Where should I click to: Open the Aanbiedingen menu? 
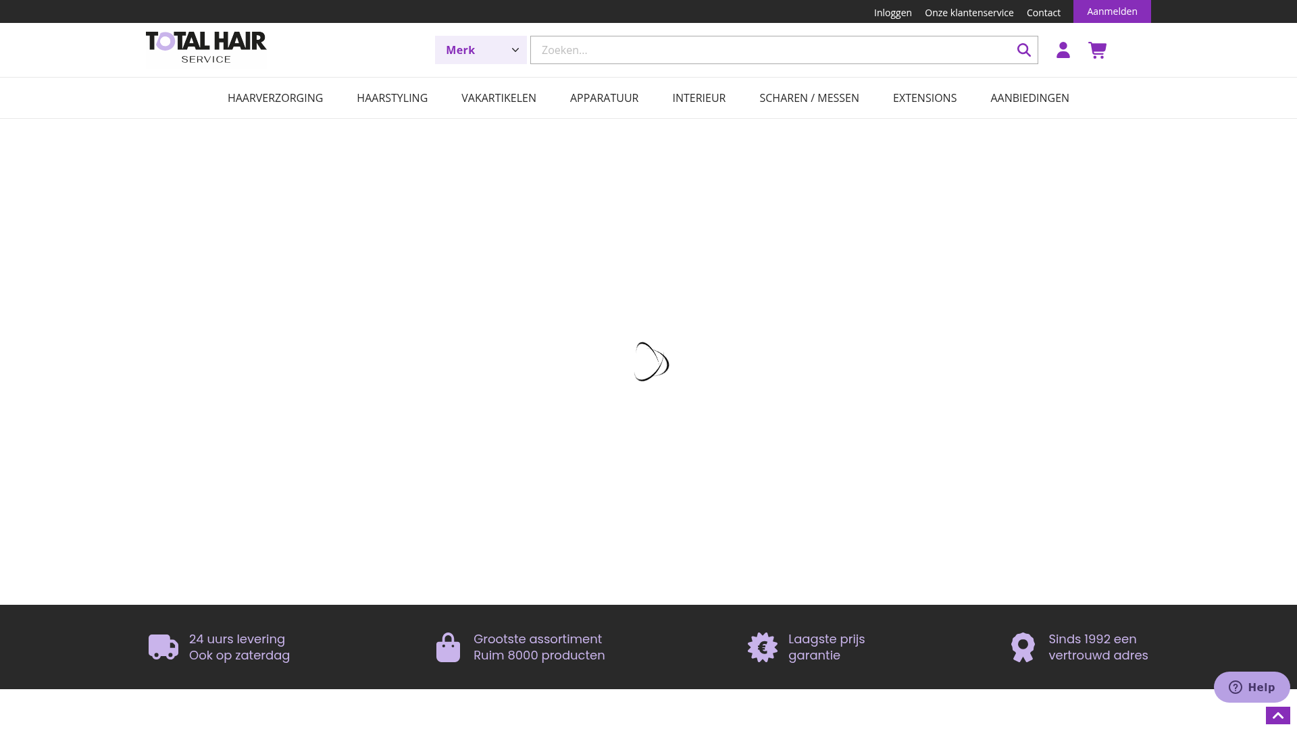[x=1029, y=98]
